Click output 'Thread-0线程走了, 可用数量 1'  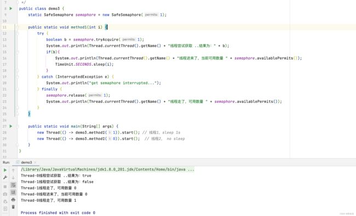point(48,200)
